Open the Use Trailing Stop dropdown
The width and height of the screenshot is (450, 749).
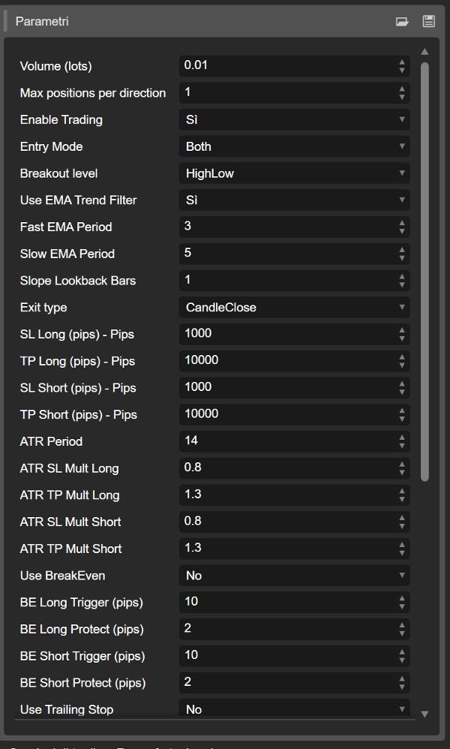[x=294, y=709]
